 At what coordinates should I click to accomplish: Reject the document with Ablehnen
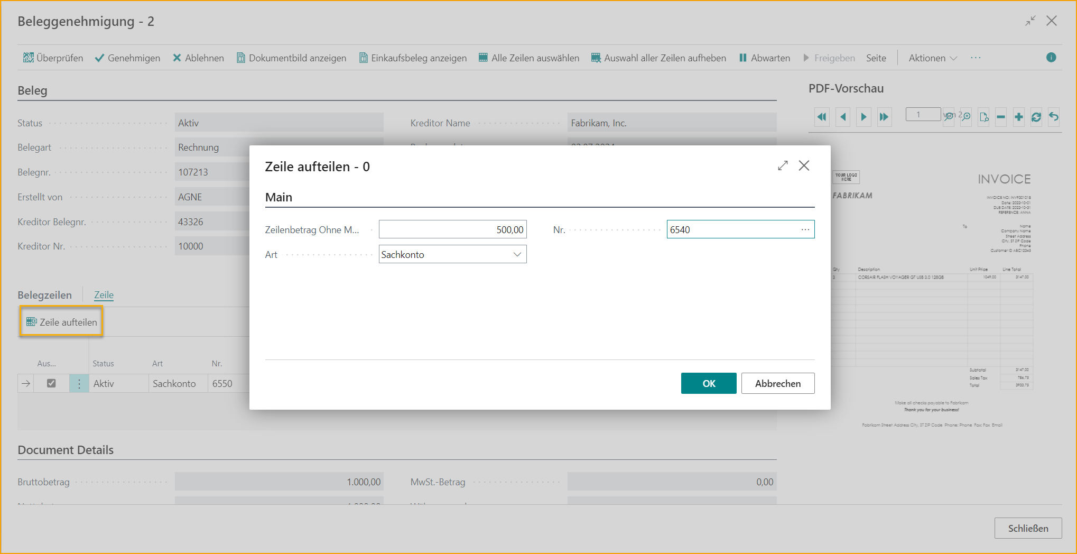coord(198,58)
